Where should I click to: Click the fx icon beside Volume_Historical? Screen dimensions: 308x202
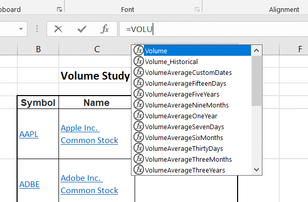pyautogui.click(x=139, y=61)
